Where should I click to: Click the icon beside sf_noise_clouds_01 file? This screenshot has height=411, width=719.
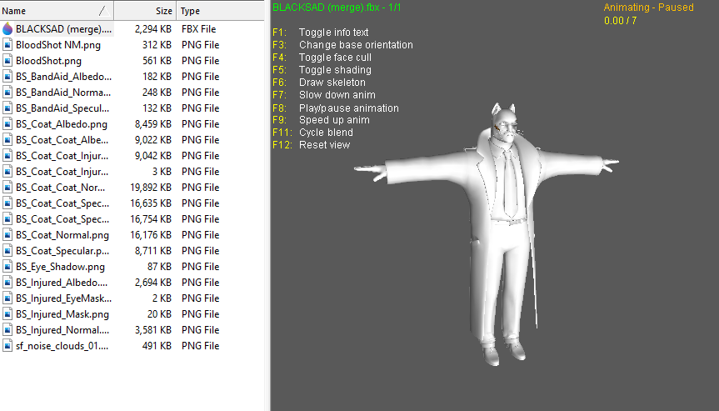click(7, 345)
